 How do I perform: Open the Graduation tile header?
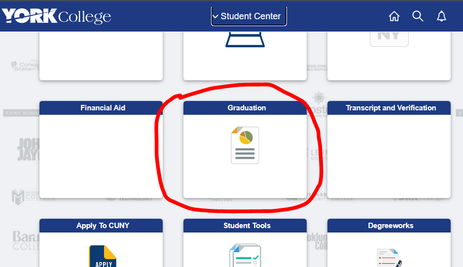point(245,108)
